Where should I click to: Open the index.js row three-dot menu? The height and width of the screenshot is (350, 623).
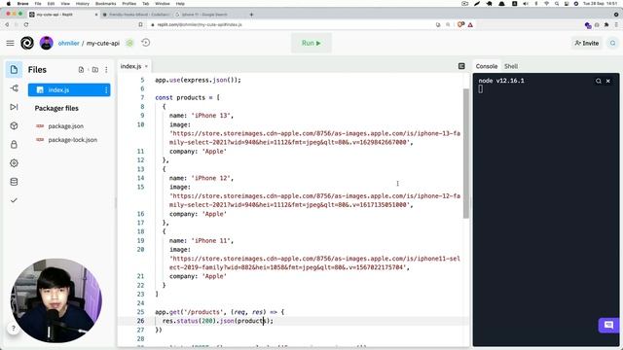[x=106, y=90]
